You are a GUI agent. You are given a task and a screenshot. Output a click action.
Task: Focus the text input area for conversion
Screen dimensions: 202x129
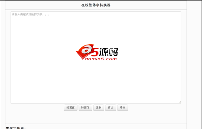pyautogui.click(x=96, y=57)
